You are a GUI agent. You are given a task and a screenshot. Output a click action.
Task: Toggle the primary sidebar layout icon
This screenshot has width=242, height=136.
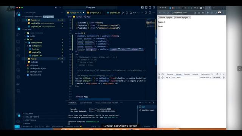pyautogui.click(x=143, y=8)
